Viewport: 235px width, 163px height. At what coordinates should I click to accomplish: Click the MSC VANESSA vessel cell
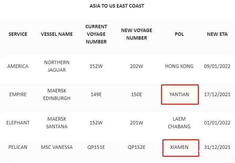(x=57, y=147)
